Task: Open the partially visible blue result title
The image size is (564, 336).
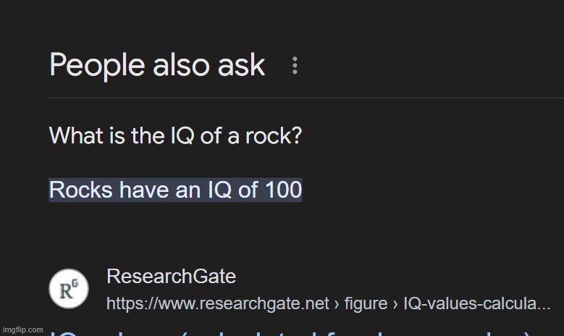Action: click(x=290, y=332)
